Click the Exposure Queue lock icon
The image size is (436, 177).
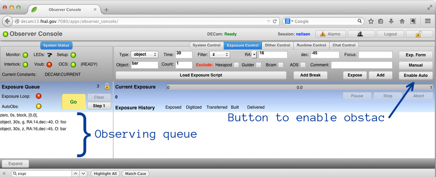[x=107, y=86]
